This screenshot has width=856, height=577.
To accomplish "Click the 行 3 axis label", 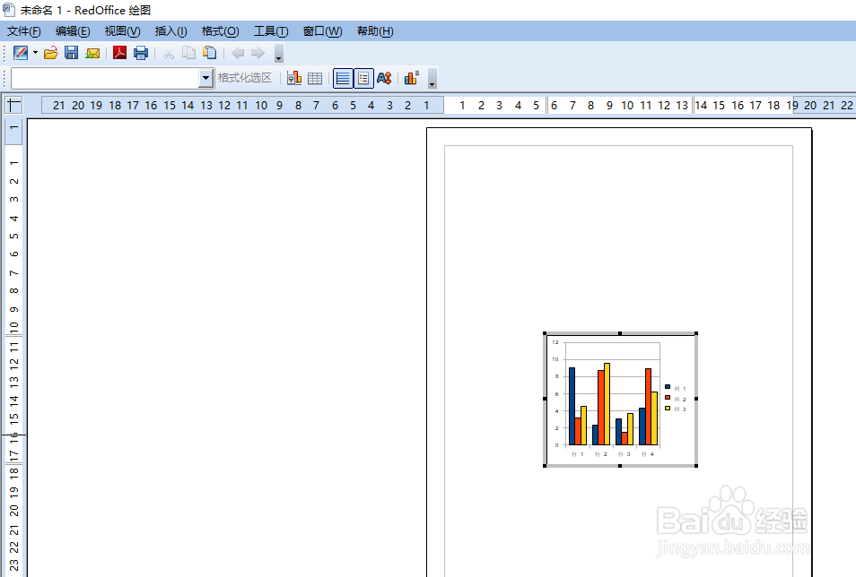I will 624,453.
